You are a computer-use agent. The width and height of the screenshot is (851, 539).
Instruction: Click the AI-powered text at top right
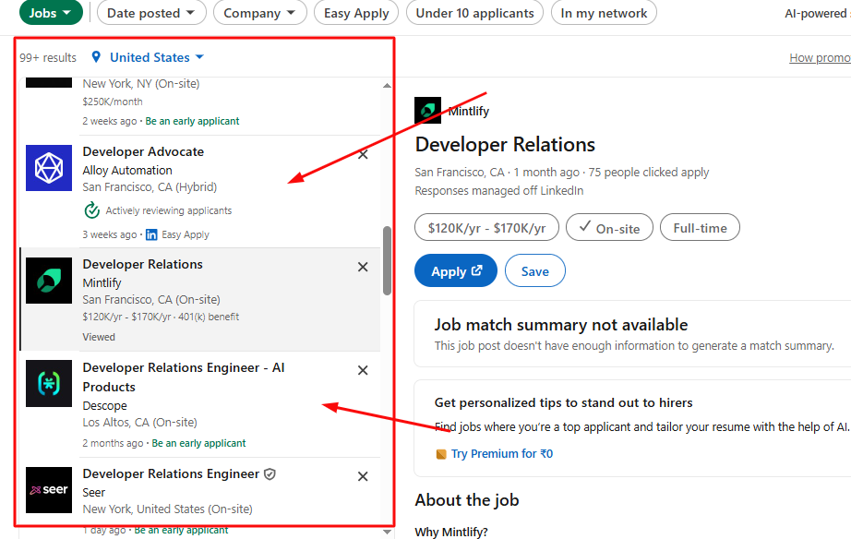[818, 14]
